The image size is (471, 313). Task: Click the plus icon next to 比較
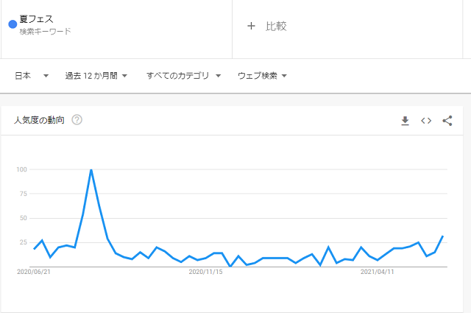click(251, 27)
